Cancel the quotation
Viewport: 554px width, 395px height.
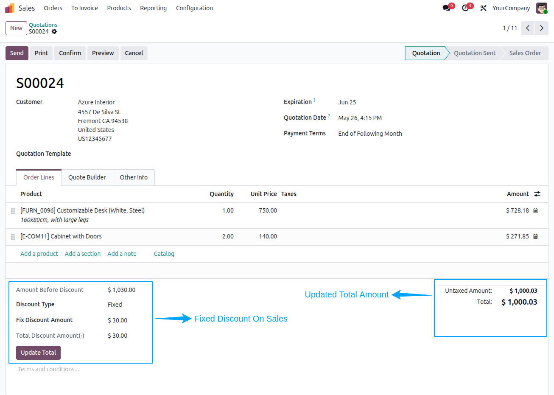click(x=134, y=53)
